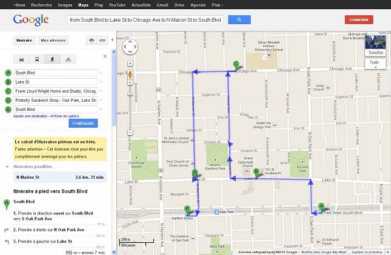
Task: Collapse the left side panel arrow
Action: (112, 40)
